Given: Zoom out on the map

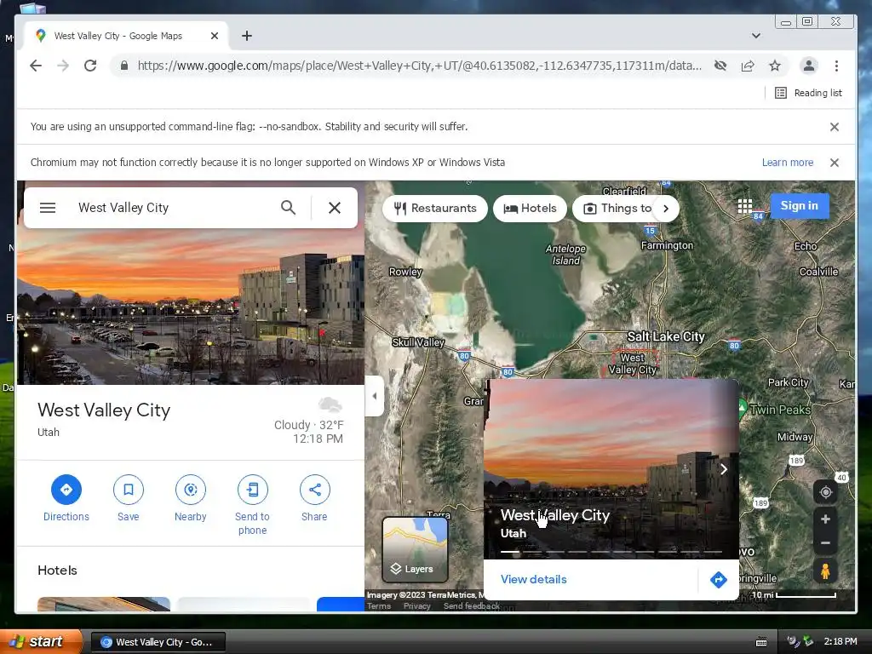Looking at the screenshot, I should (826, 542).
